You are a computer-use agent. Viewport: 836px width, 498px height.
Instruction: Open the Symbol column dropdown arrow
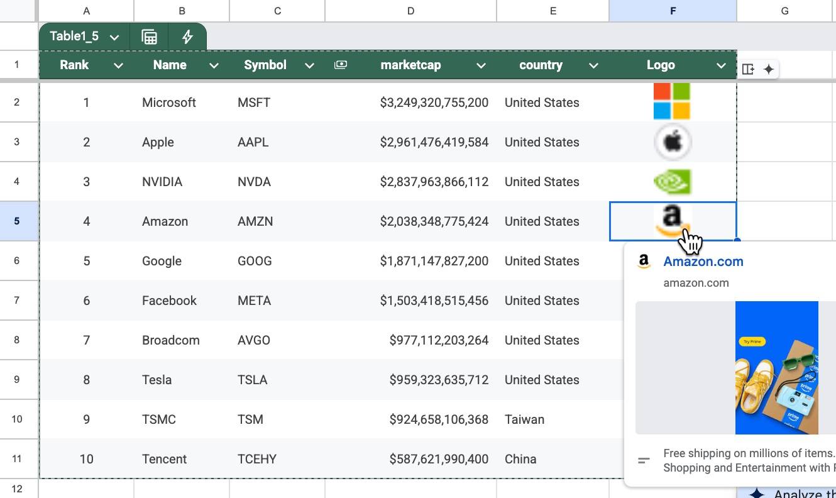click(x=309, y=65)
